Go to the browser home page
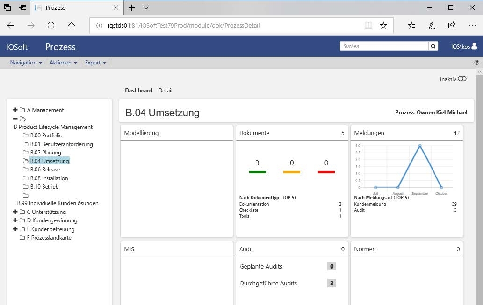The image size is (483, 305). tap(72, 26)
